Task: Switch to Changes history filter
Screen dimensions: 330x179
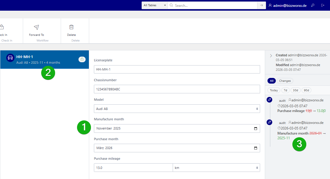Action: click(x=285, y=81)
